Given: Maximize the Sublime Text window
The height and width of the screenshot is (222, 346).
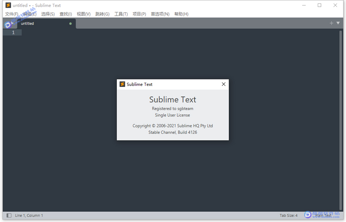Looking at the screenshot, I should click(319, 5).
